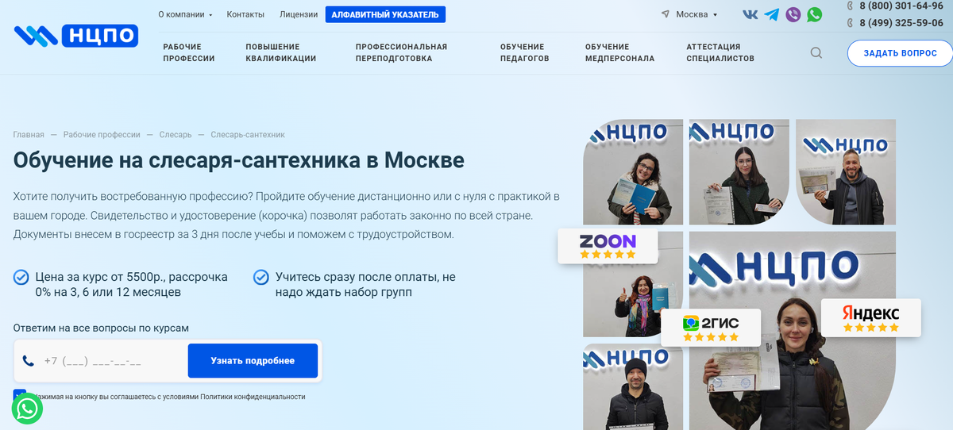953x430 pixels.
Task: Expand the Москва city dropdown
Action: 689,14
